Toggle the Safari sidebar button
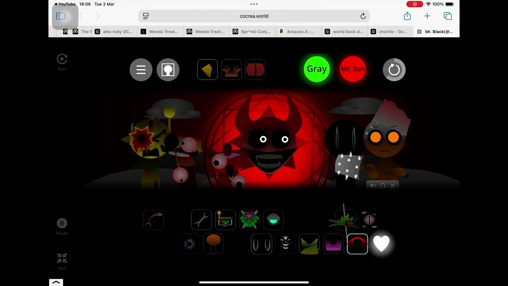Screen dimensions: 508x286 tap(61, 16)
